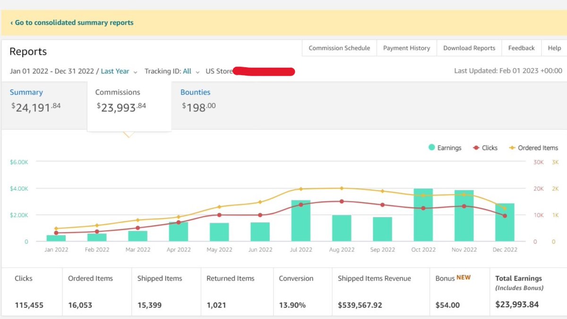Click the May 2022 earnings bar
567x319 pixels.
point(219,232)
